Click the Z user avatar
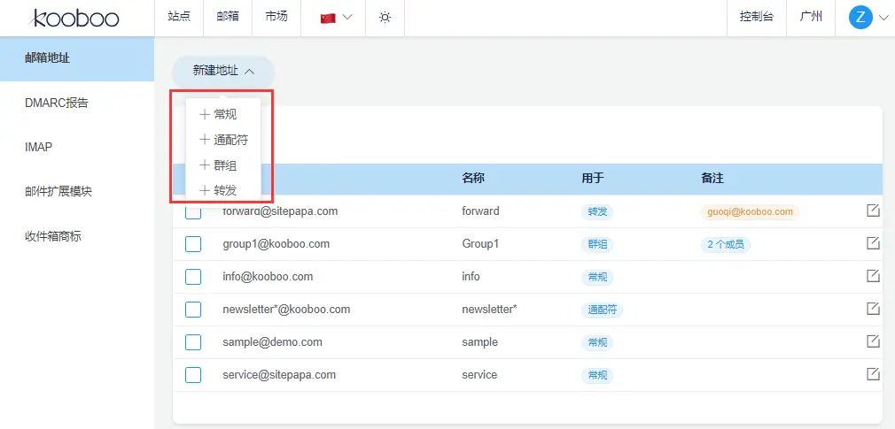The image size is (895, 429). (860, 18)
